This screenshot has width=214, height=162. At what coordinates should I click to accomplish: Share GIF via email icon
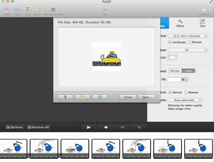pyautogui.click(x=83, y=97)
